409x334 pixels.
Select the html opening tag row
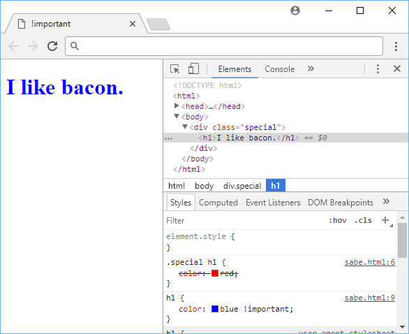pyautogui.click(x=186, y=96)
